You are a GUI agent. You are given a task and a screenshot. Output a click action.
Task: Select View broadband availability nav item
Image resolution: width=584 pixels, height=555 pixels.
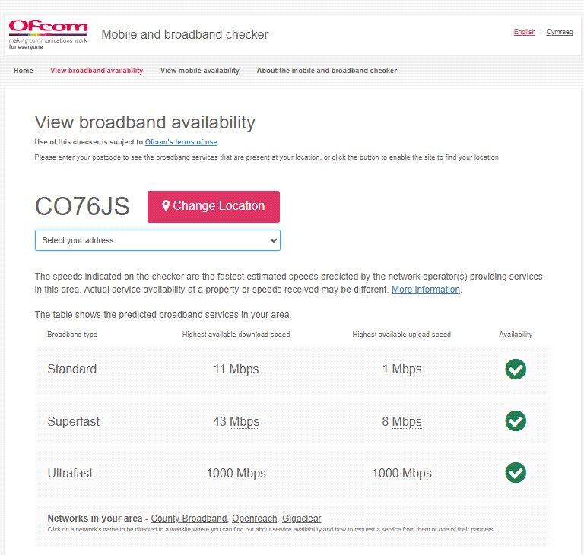point(97,71)
